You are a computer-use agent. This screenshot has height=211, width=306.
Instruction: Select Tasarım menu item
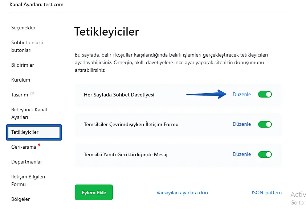pyautogui.click(x=20, y=95)
